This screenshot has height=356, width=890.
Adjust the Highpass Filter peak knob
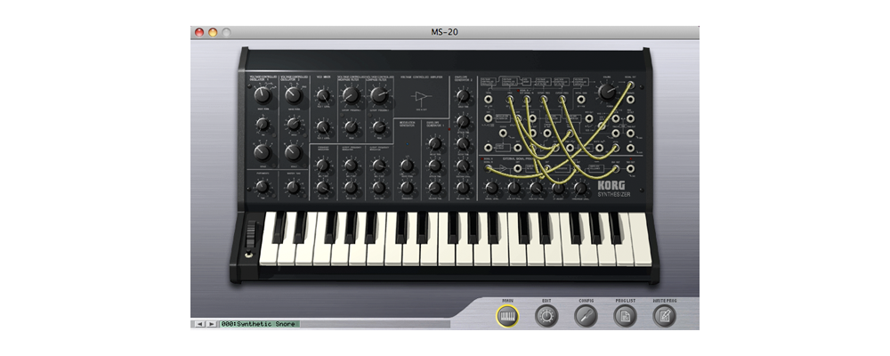(x=351, y=126)
